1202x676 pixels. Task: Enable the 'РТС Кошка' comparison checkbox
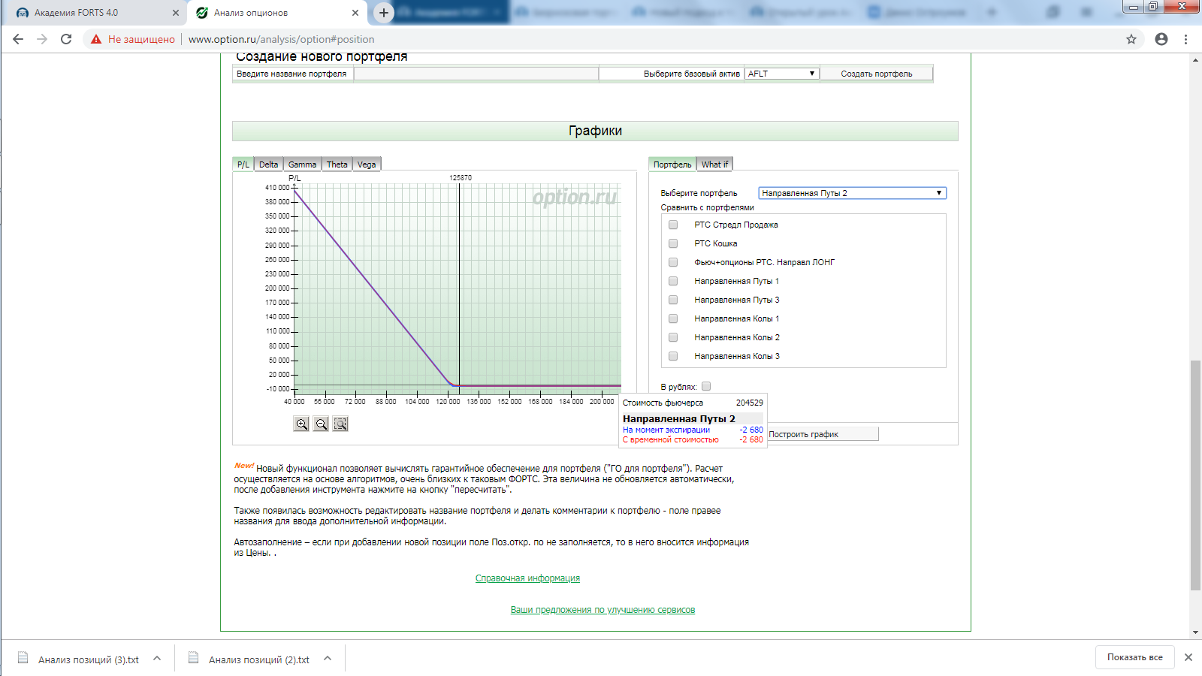click(673, 243)
